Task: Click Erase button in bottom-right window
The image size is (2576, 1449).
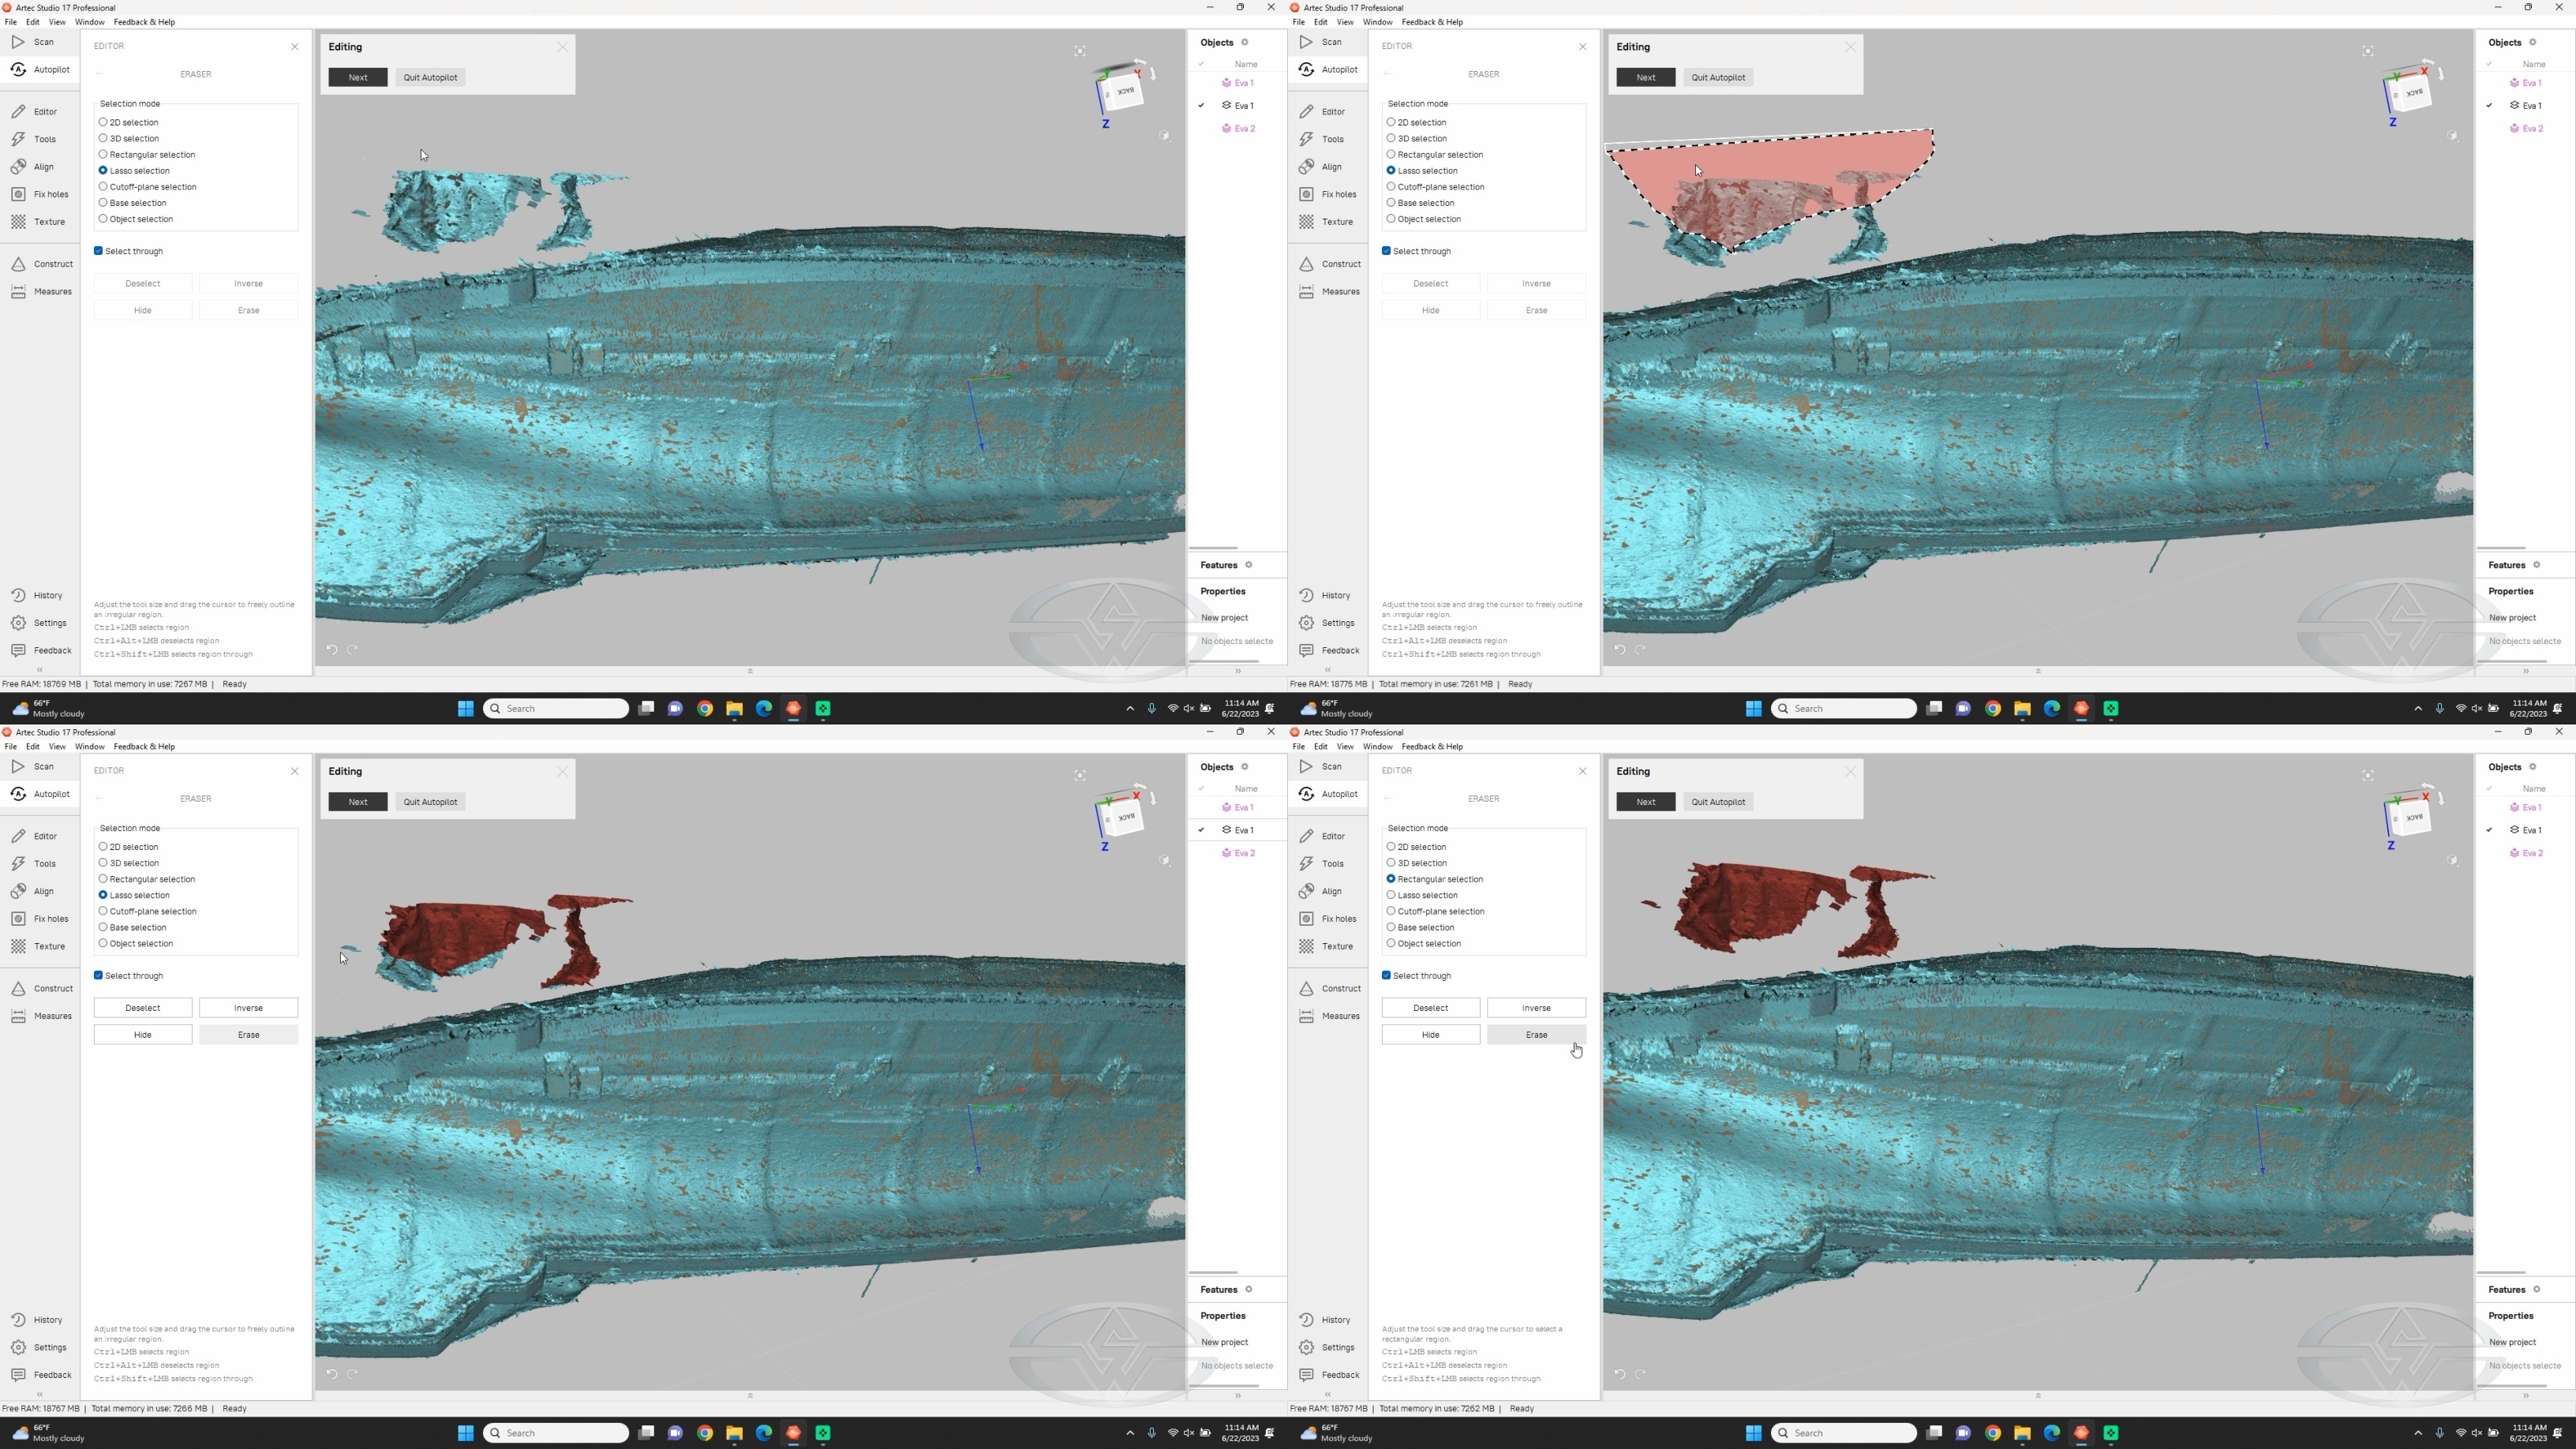Action: click(1536, 1035)
